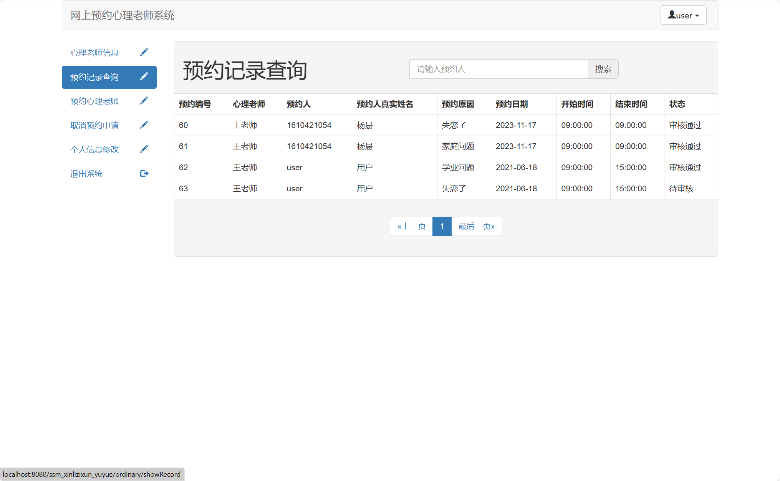The height and width of the screenshot is (481, 780).
Task: Click the logout icon beside 退出系统
Action: point(144,173)
